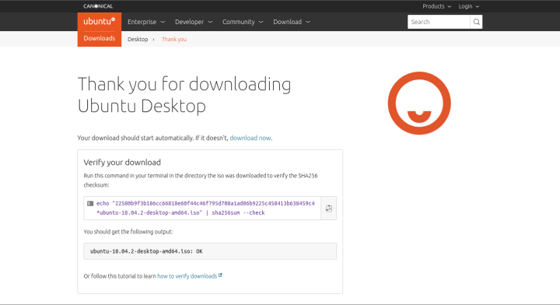Go to Desktop breadcrumb
The image size is (560, 305).
tap(138, 39)
